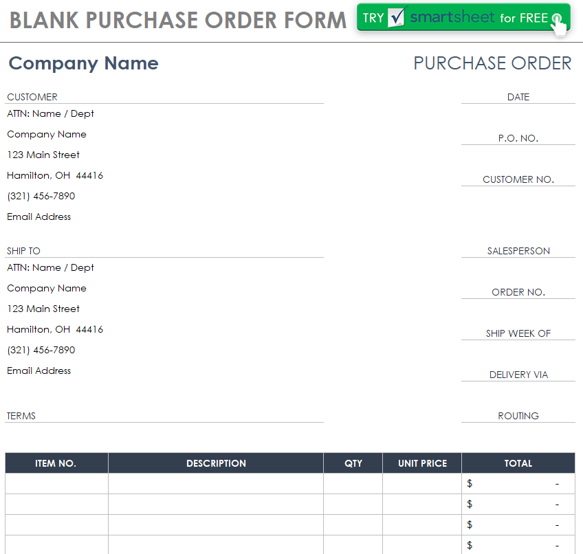Click the DATE field on the right
Viewport: 583px width, 554px height.
pyautogui.click(x=518, y=97)
